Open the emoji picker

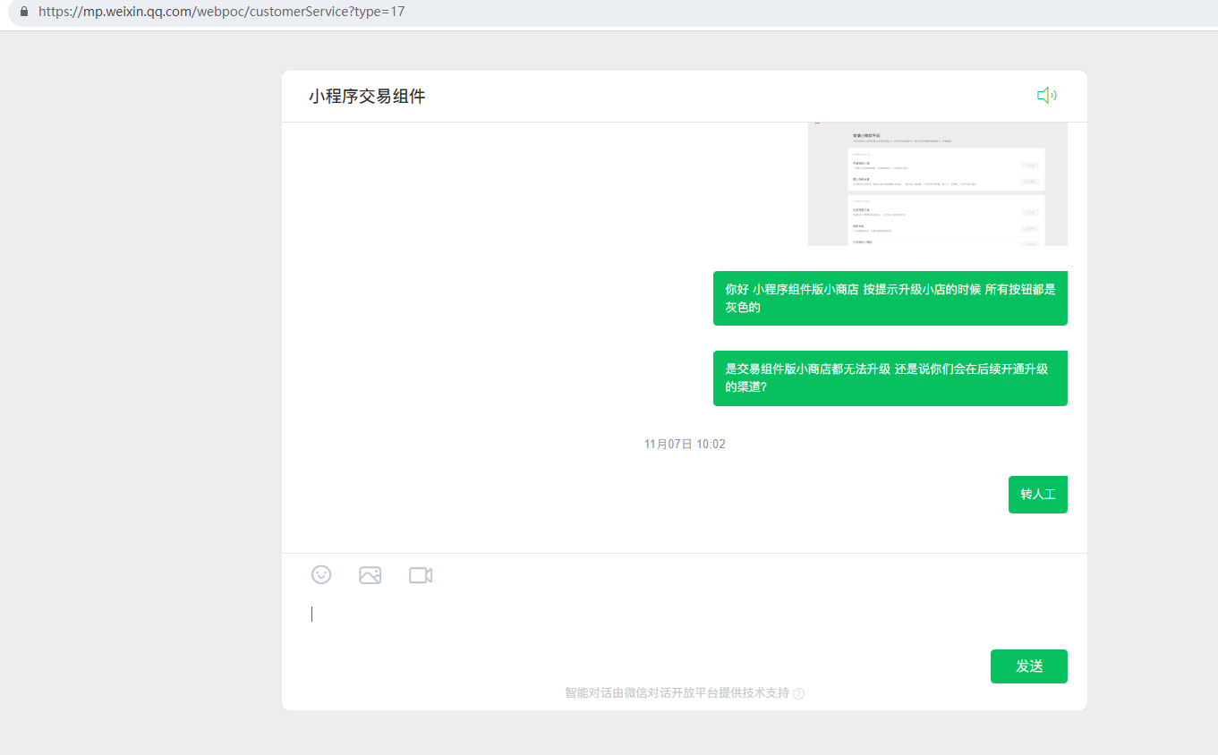click(321, 575)
